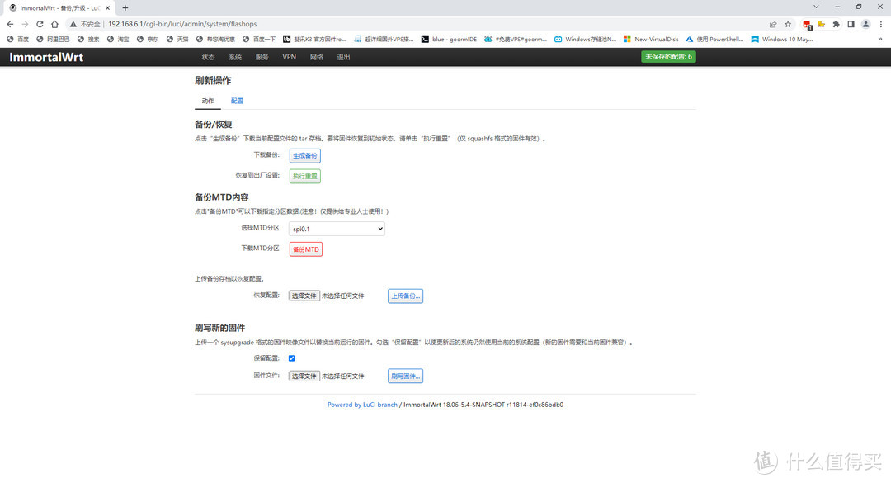Open the Windows存储池 bookmark

coord(585,40)
